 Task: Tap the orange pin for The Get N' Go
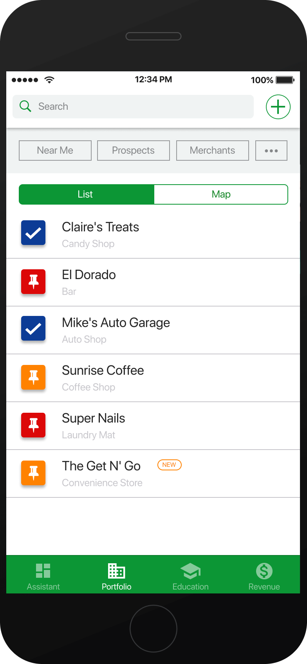pyautogui.click(x=33, y=473)
